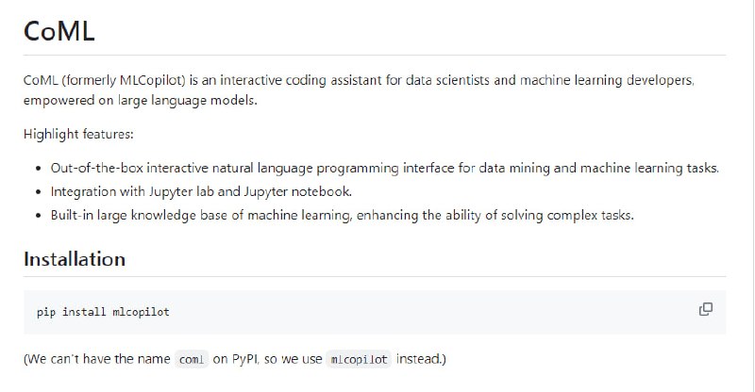
Task: Click the "pip install mlcopilot" code text
Action: pos(103,312)
